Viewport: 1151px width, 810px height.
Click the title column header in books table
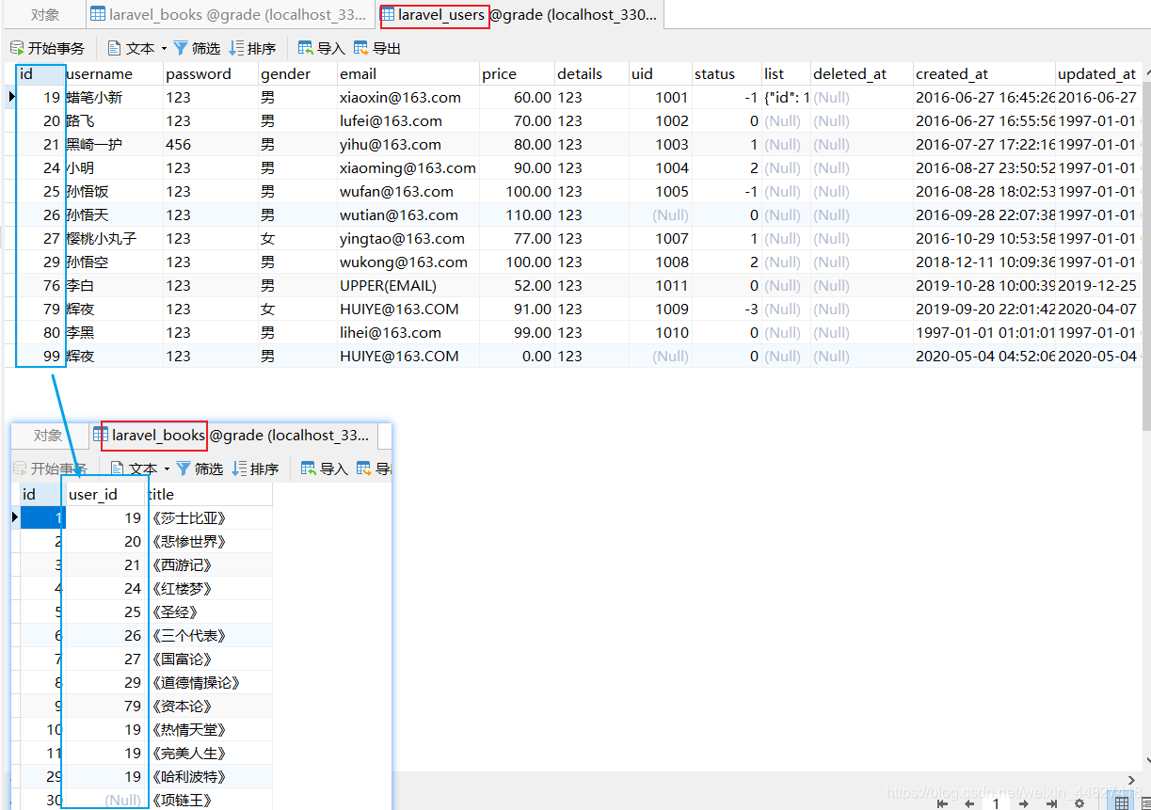click(209, 494)
